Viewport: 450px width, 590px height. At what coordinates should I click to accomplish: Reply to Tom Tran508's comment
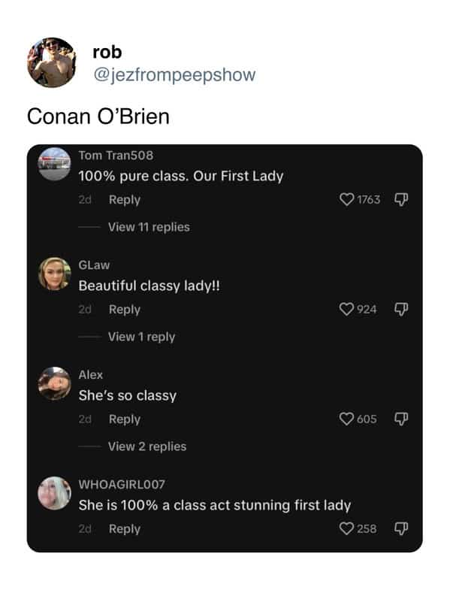point(125,200)
